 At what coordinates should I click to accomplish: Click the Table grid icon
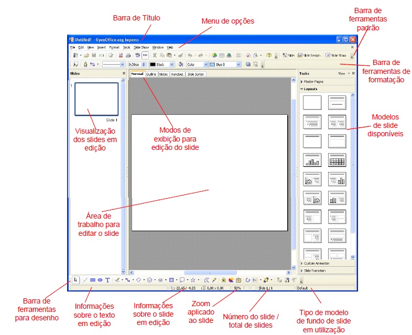click(x=222, y=55)
